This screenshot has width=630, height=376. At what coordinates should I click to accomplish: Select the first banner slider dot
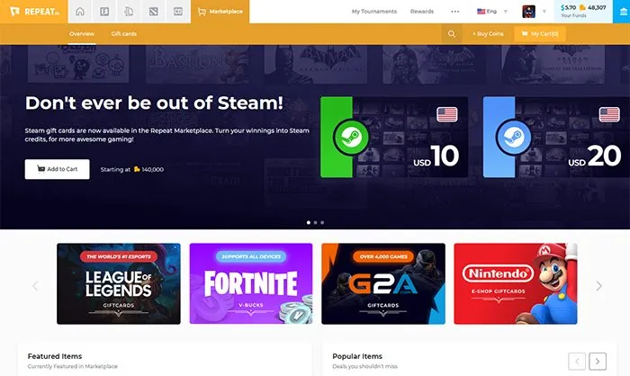pos(308,221)
